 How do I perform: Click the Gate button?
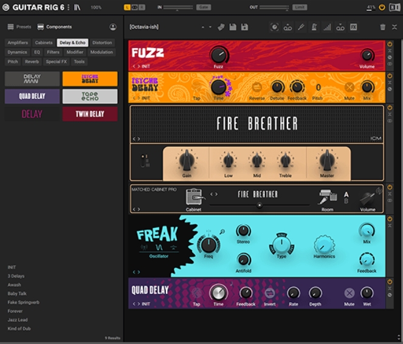point(204,7)
